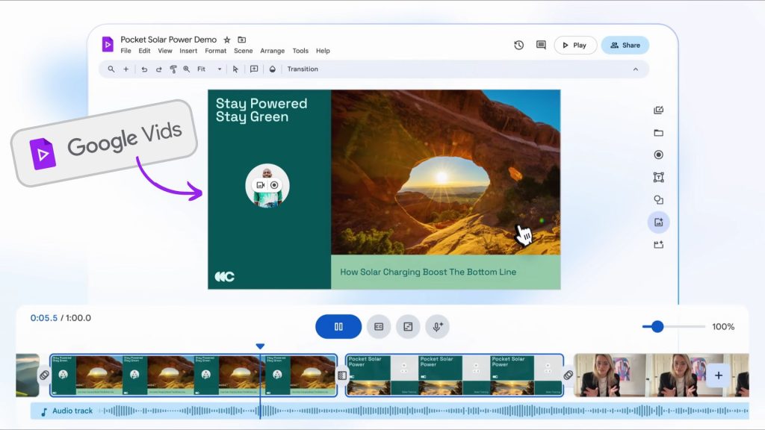This screenshot has height=430, width=765.
Task: Click the paint format roller icon
Action: point(173,69)
